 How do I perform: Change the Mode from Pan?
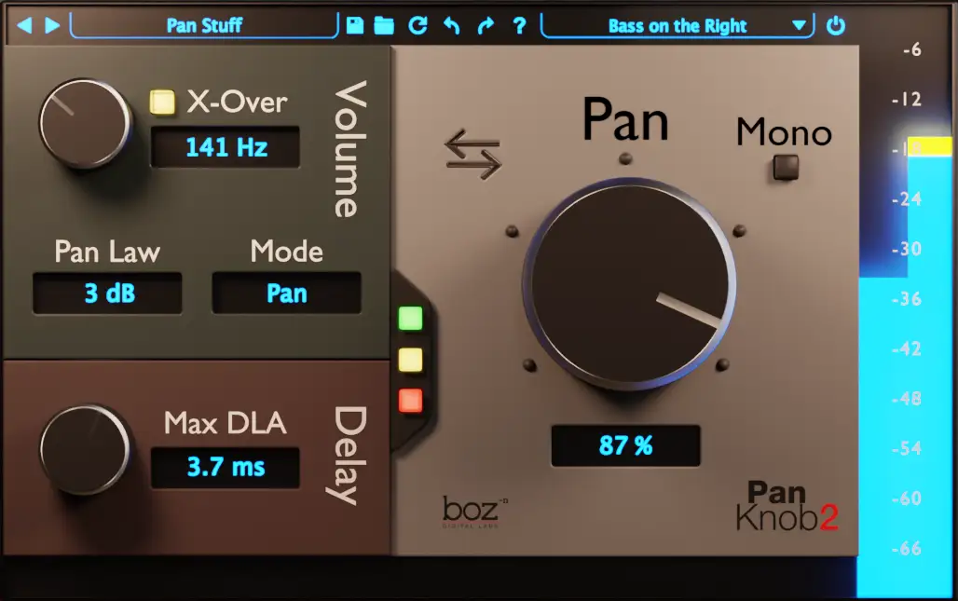286,293
